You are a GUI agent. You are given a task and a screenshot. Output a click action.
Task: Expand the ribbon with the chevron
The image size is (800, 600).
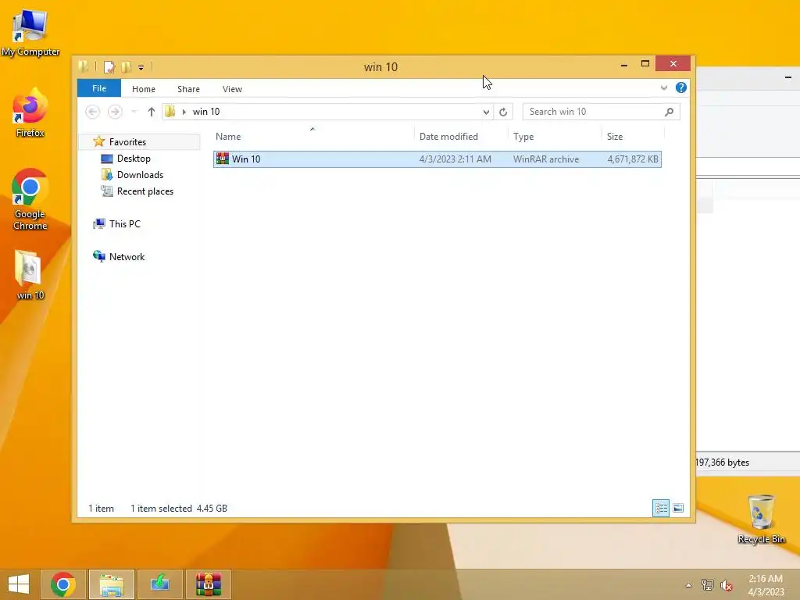[664, 87]
